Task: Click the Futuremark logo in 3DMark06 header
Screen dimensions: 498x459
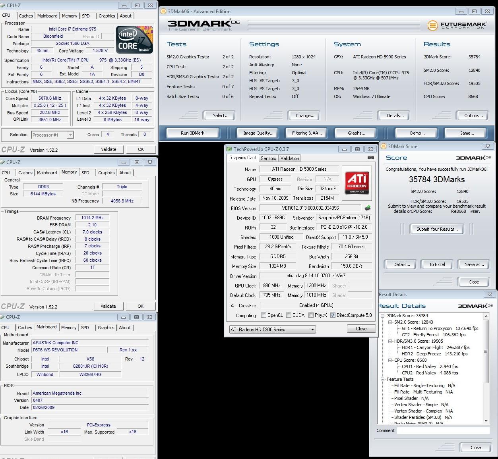Action: [x=457, y=25]
